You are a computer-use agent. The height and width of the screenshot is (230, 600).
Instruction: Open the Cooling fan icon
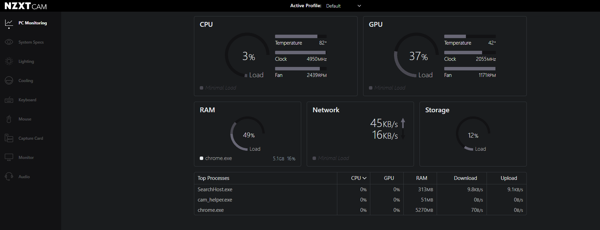[9, 81]
